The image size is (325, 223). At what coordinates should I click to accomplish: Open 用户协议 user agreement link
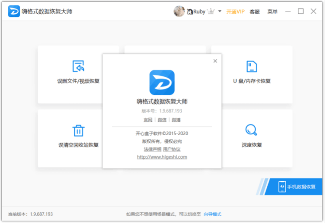[172, 149]
